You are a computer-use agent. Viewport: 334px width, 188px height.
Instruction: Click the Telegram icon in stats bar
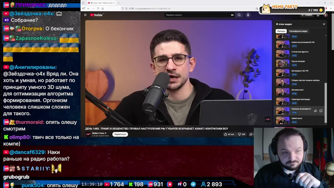pyautogui.click(x=193, y=184)
